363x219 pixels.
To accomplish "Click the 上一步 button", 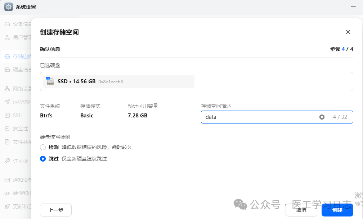I will click(55, 210).
